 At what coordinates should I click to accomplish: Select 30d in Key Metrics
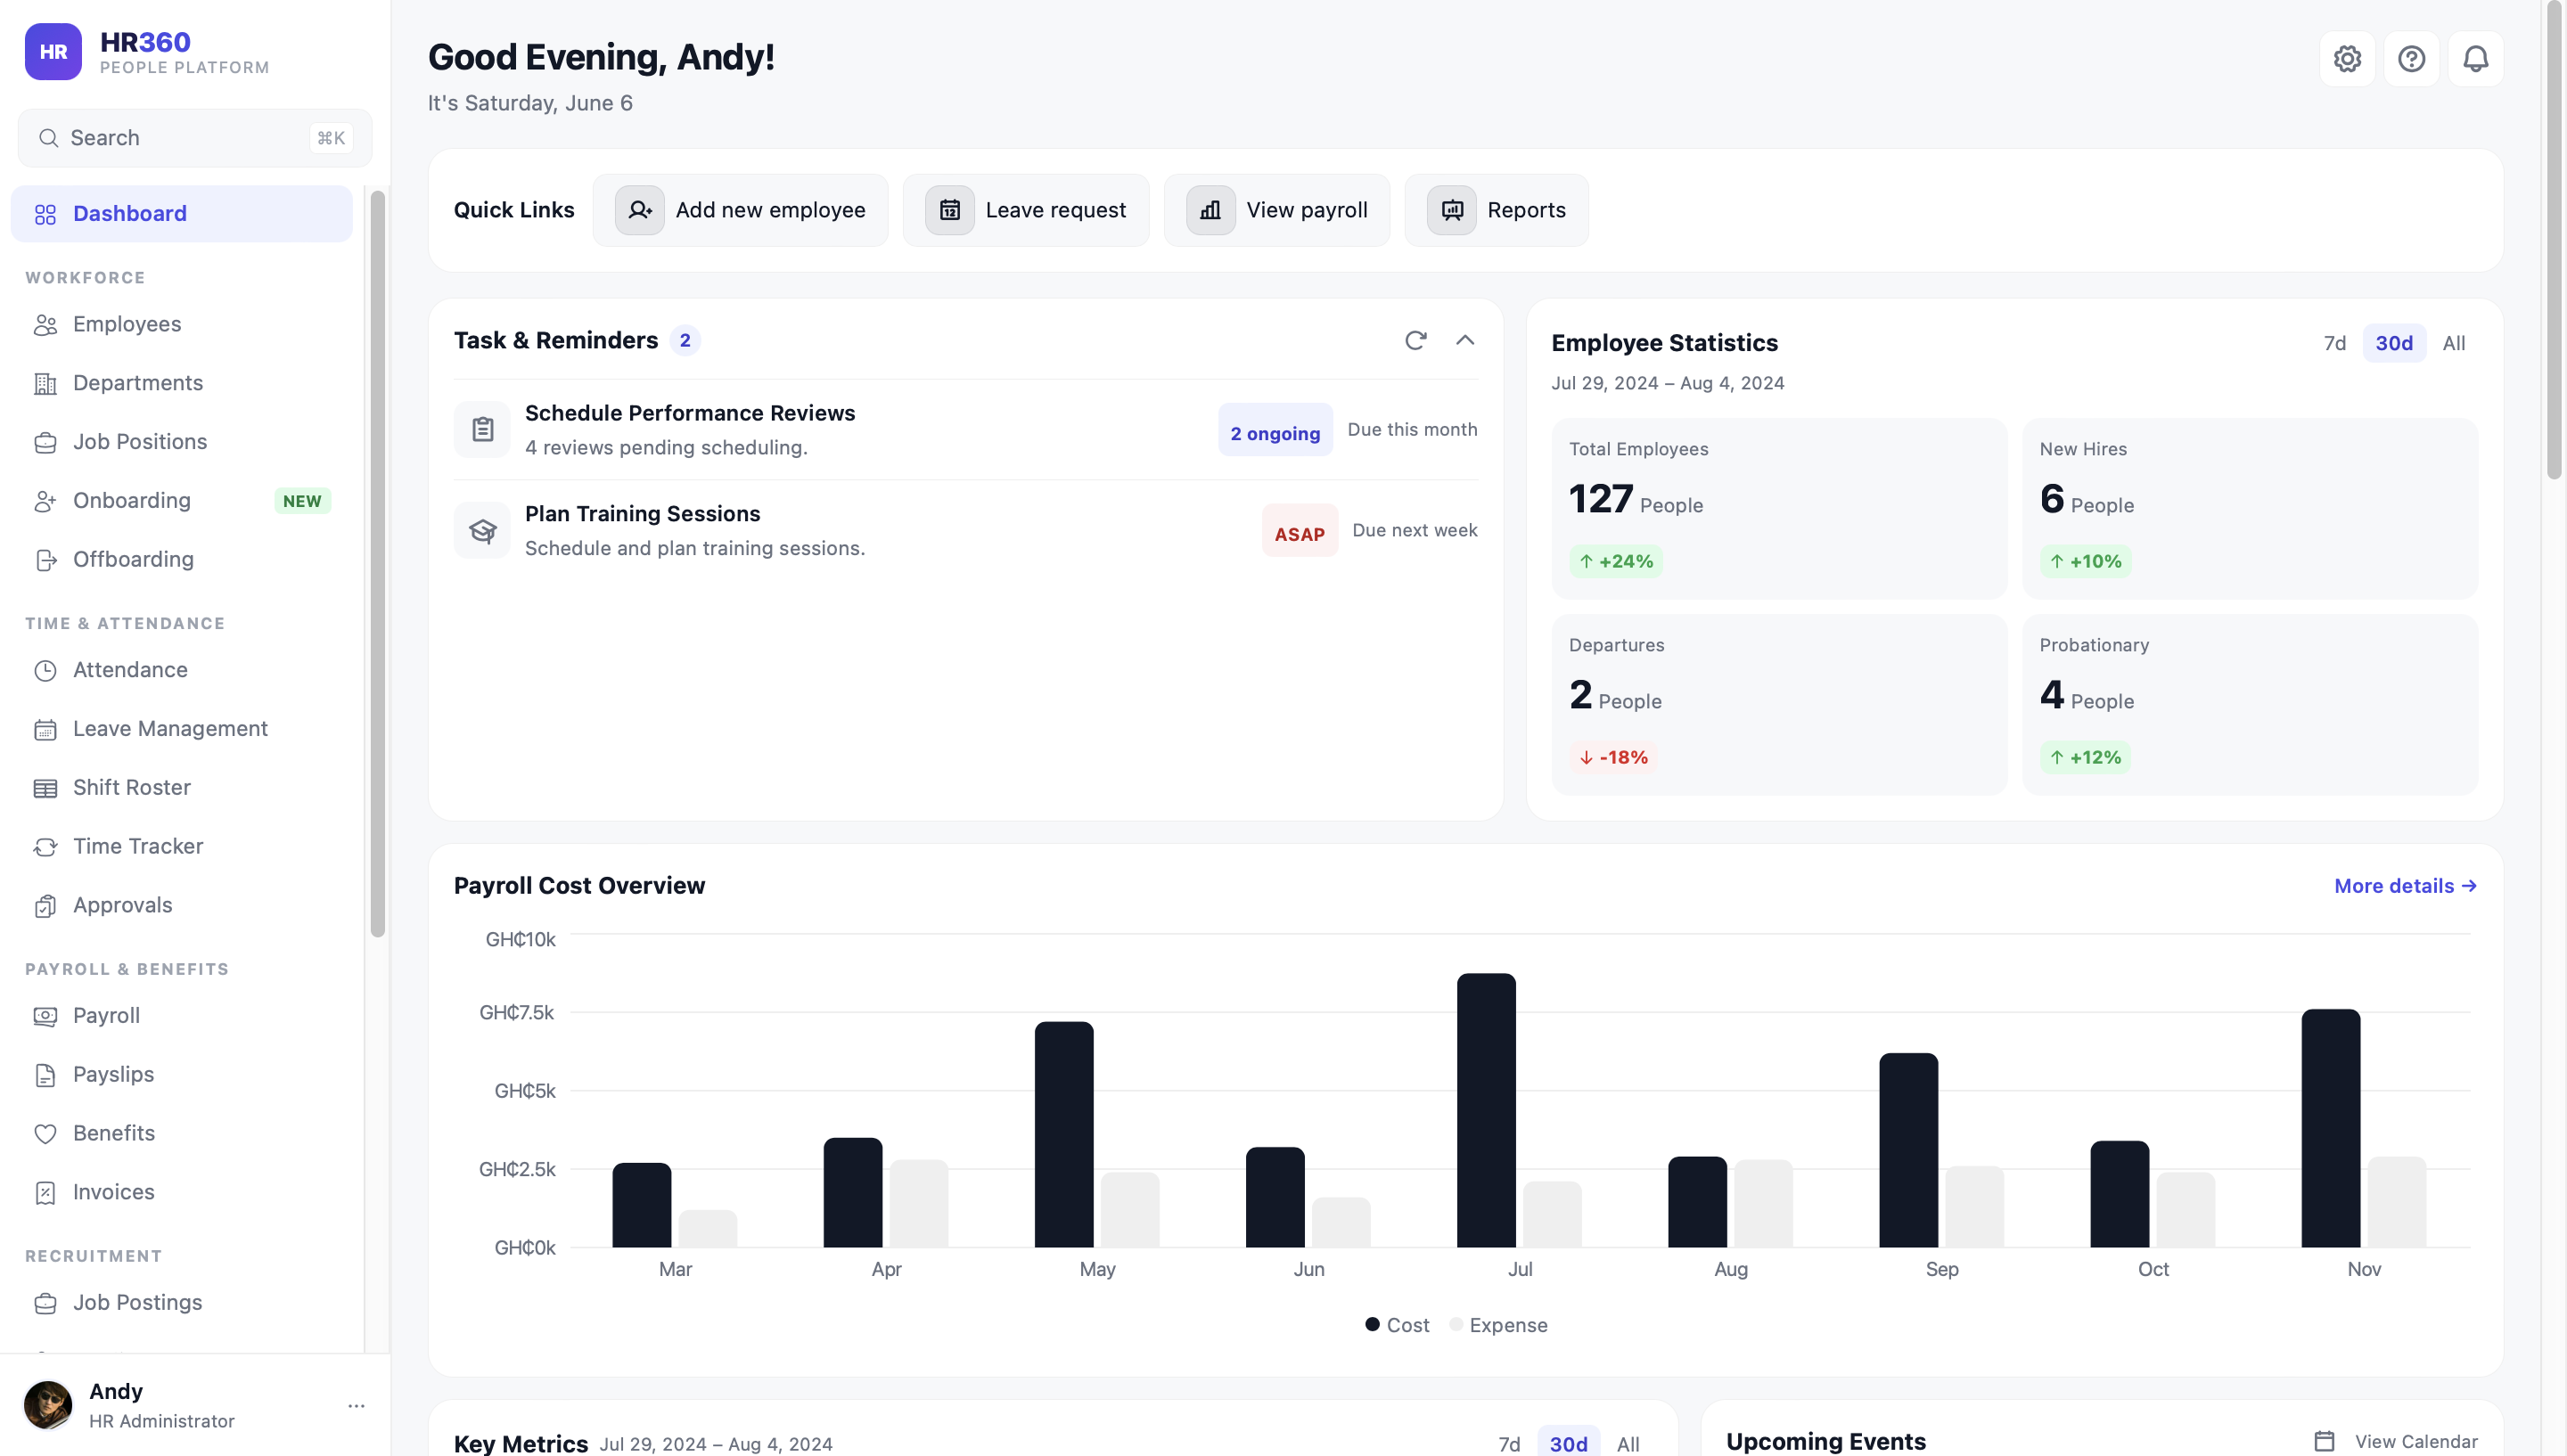[x=1568, y=1443]
